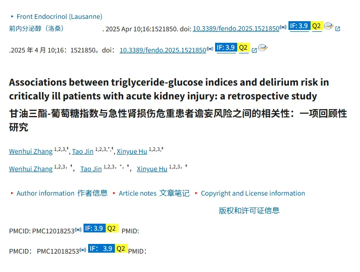Expand the Author information 作者信息 section
The width and height of the screenshot is (360, 272).
coord(59,193)
